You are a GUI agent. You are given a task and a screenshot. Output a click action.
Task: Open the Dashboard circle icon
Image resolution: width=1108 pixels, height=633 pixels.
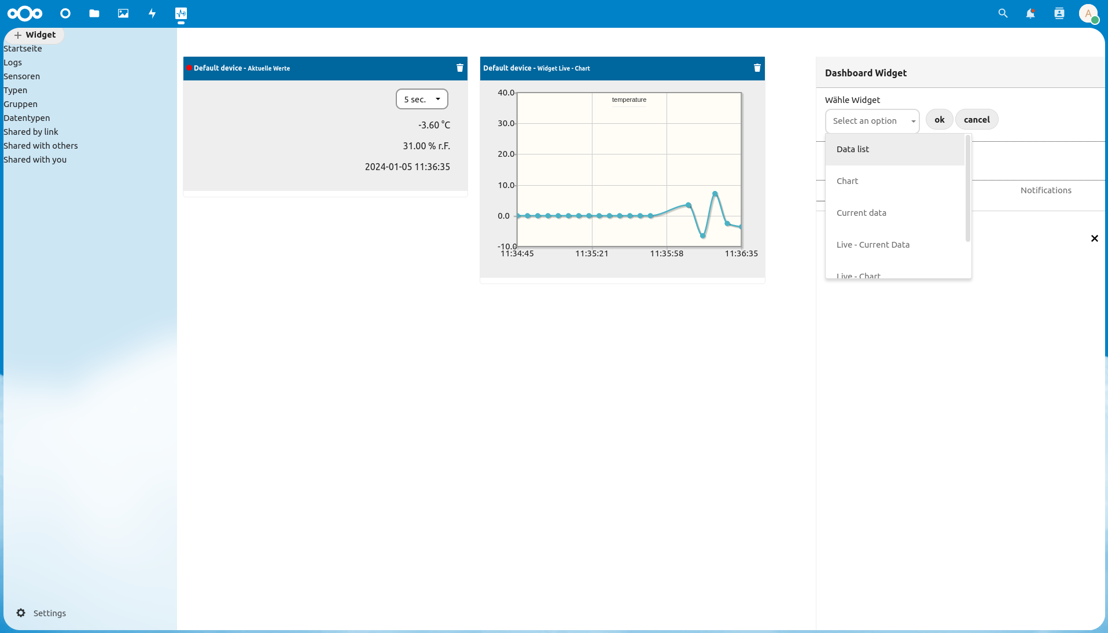(65, 13)
